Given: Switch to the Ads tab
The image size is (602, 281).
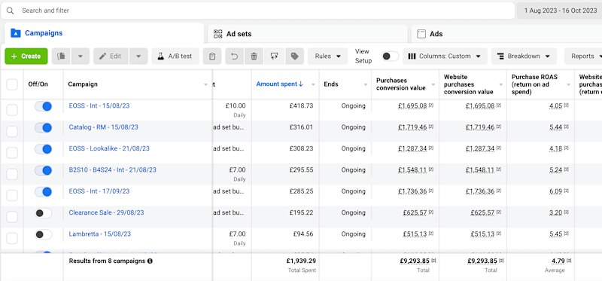Looking at the screenshot, I should pyautogui.click(x=506, y=34).
